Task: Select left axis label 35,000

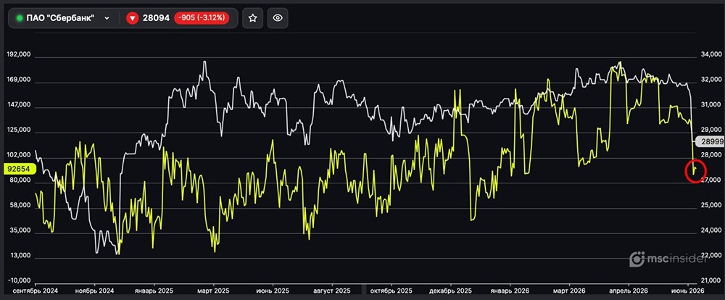Action: point(20,230)
